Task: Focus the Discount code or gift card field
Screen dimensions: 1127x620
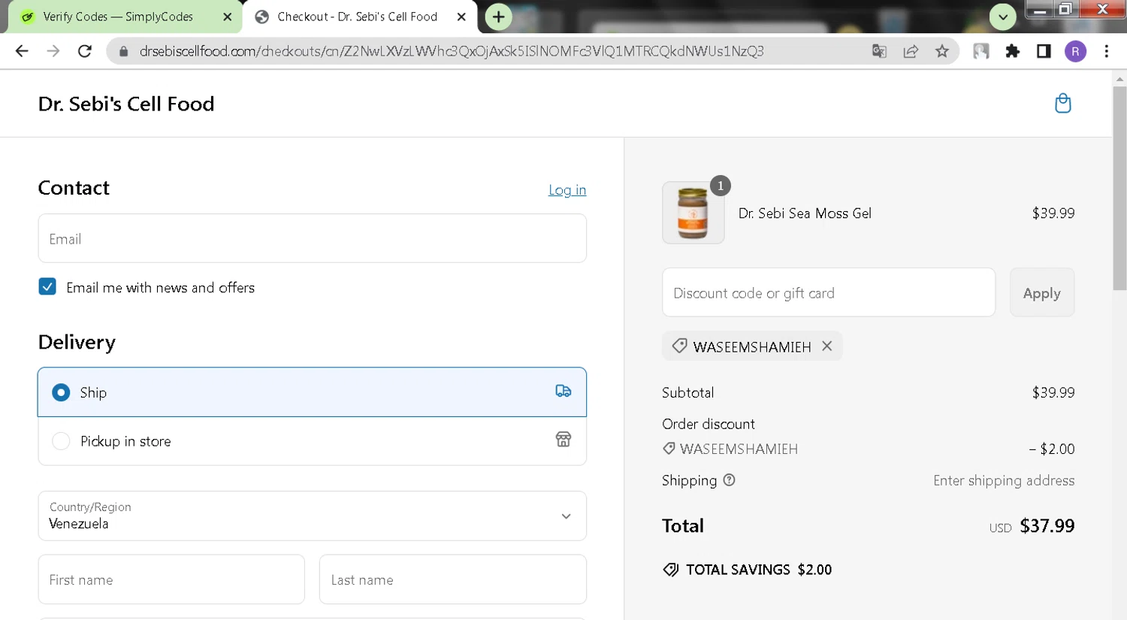Action: (828, 292)
